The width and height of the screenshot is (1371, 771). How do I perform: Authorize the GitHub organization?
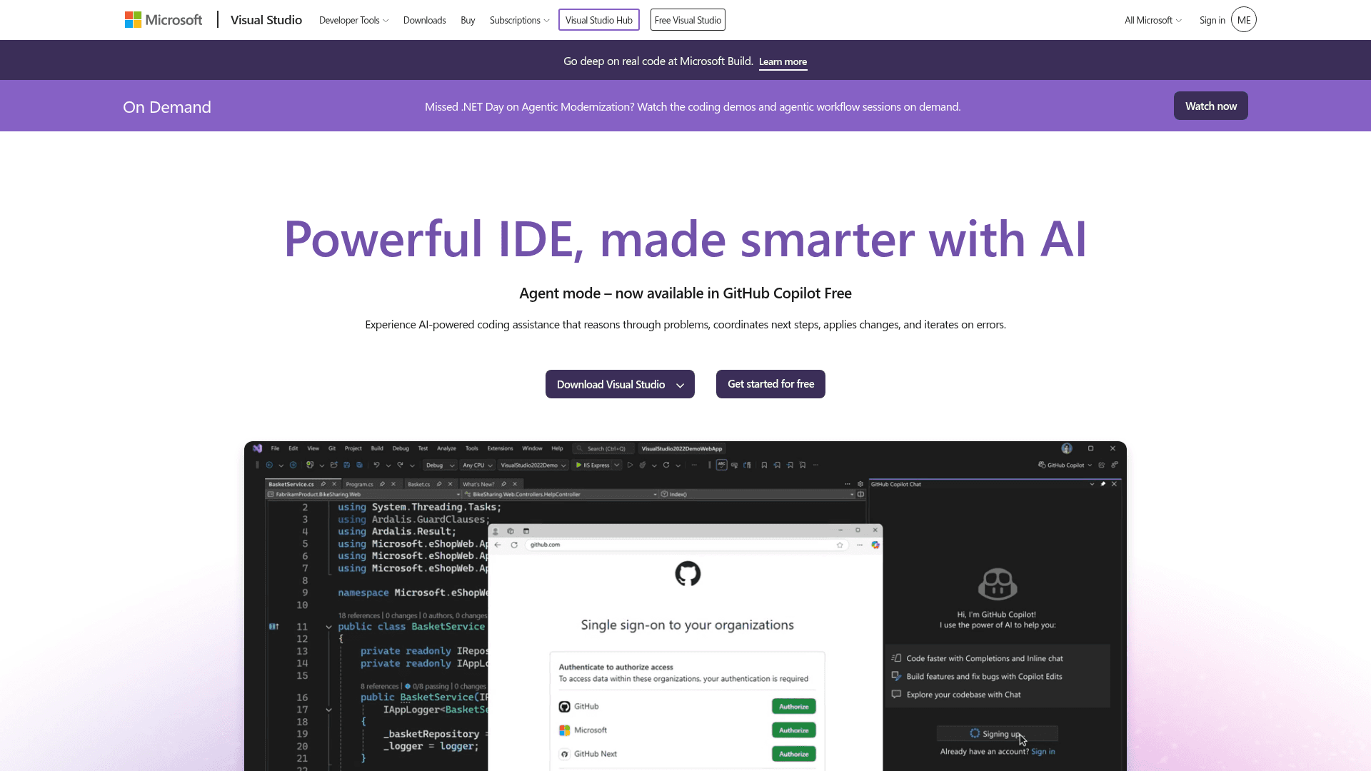click(x=793, y=707)
